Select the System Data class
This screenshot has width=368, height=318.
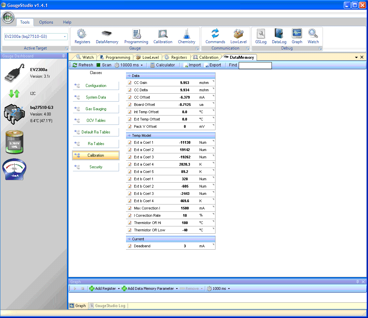click(96, 97)
